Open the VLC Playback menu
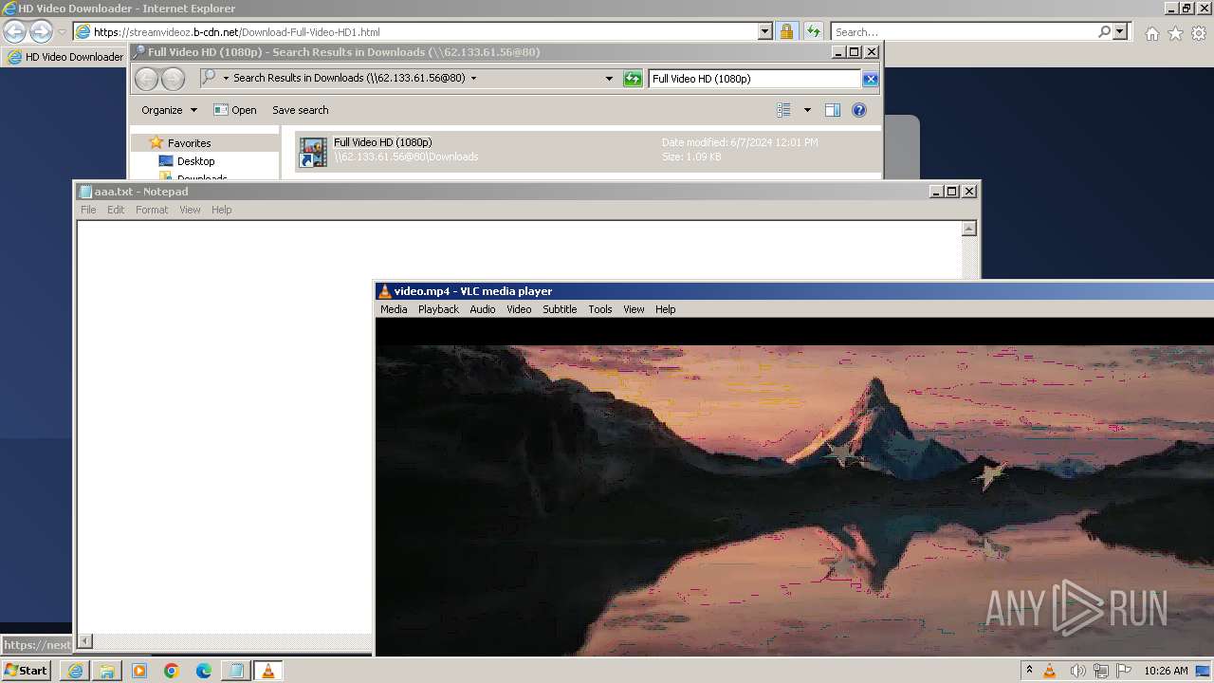 coord(438,309)
